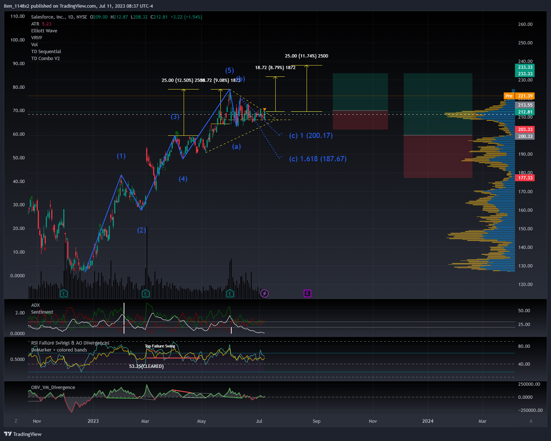
Task: Click the (c) 1.618 (187.67) target label
Action: click(x=318, y=159)
